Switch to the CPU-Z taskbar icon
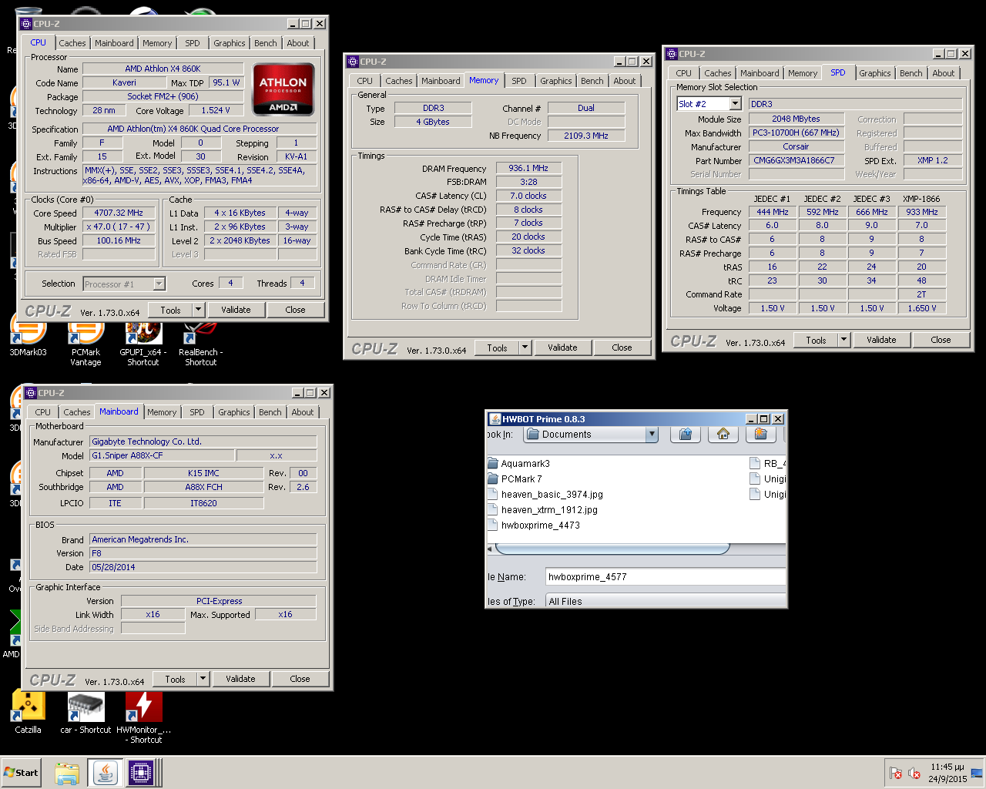The height and width of the screenshot is (789, 986). (140, 773)
